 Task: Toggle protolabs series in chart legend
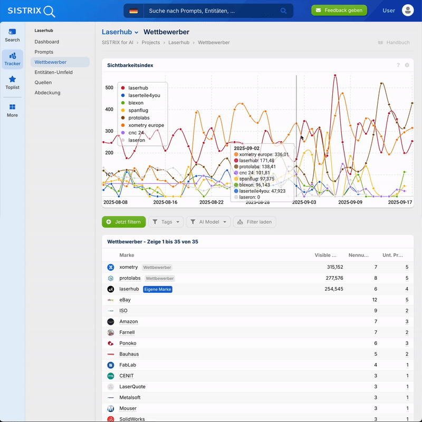click(x=139, y=118)
